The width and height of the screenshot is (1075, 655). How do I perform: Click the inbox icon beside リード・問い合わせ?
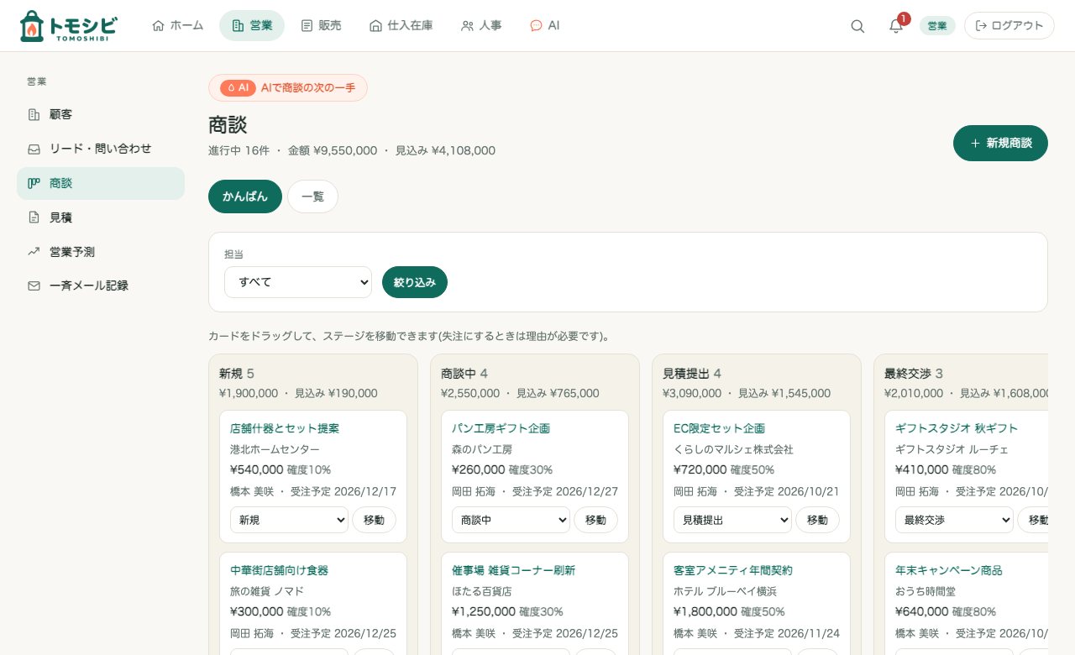pos(34,149)
